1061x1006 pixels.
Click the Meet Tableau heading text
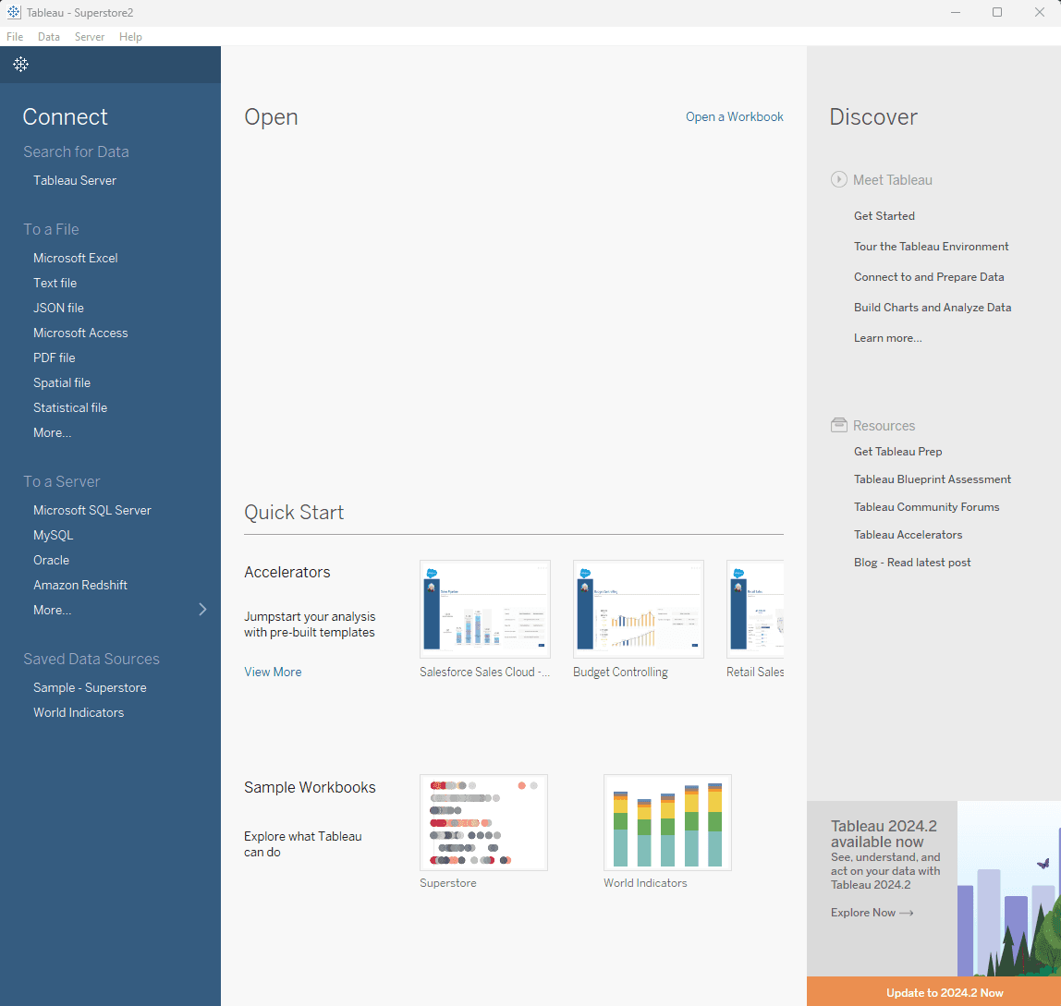[893, 180]
